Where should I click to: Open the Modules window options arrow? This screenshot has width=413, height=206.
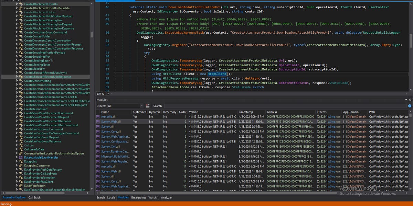click(x=406, y=100)
